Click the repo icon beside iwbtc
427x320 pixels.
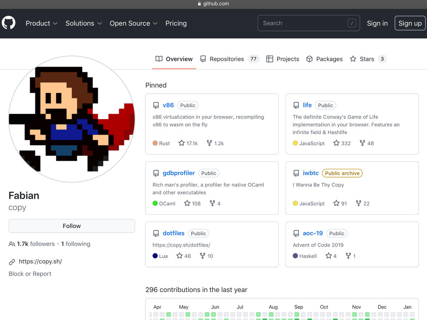(296, 173)
